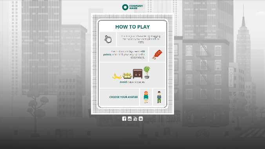Choose the red-haired female avatar
The height and width of the screenshot is (149, 265).
tap(146, 97)
